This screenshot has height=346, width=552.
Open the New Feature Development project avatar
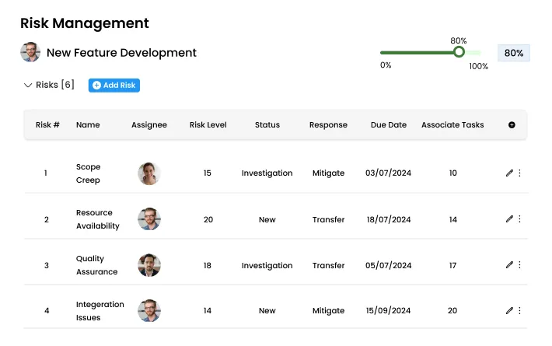(x=30, y=53)
